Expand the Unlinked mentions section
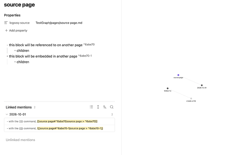This screenshot has width=230, height=155. pos(20,140)
